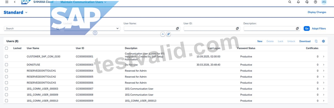The image size is (334, 108).
Task: Open User Name value help icon
Action: (x=177, y=28)
